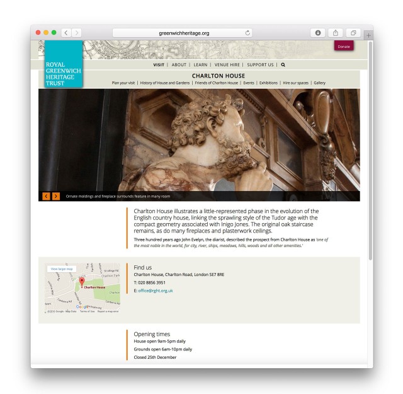Image resolution: width=403 pixels, height=394 pixels.
Task: Click the Safari share icon
Action: tap(336, 33)
